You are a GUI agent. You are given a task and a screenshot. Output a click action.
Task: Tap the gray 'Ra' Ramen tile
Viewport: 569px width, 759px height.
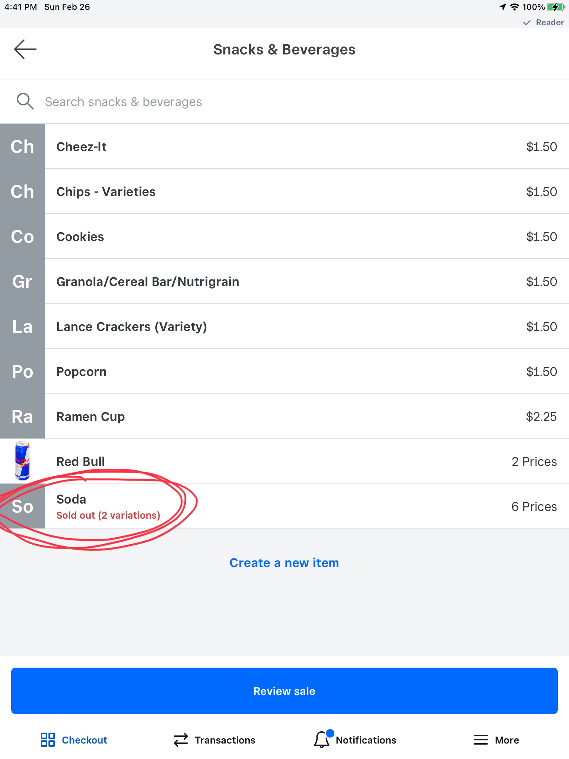point(22,416)
